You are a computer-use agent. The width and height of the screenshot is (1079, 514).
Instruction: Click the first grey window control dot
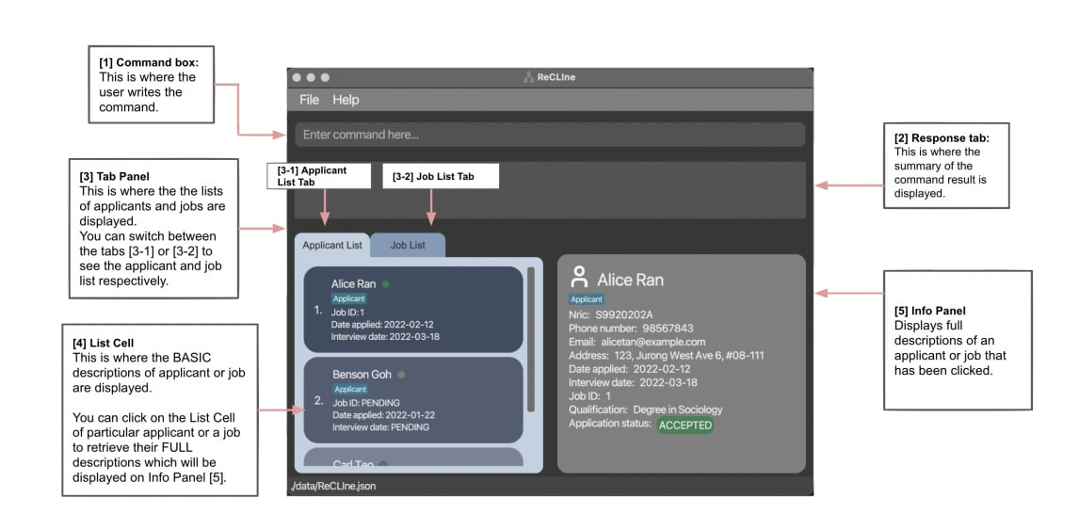click(296, 78)
